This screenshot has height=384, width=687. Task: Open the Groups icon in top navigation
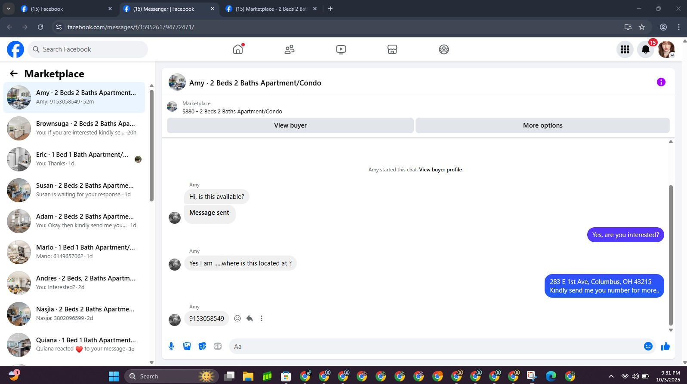tap(444, 49)
